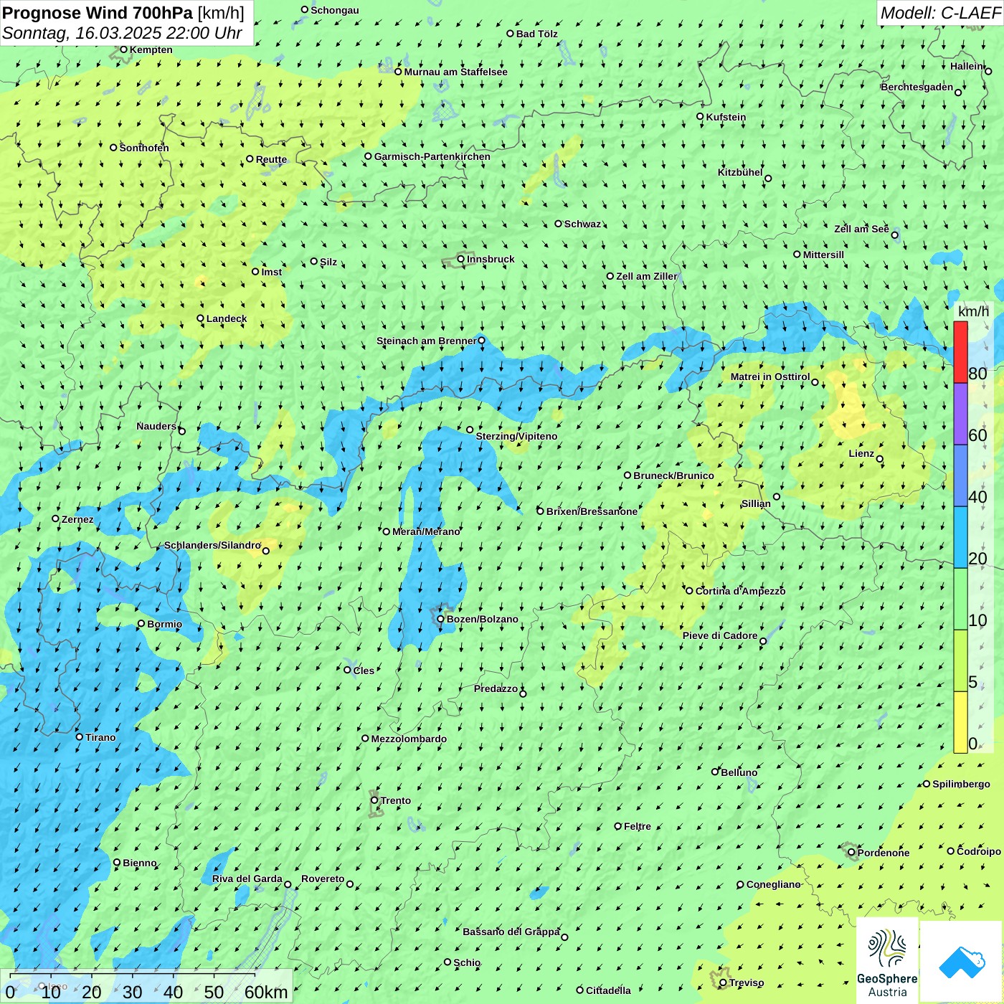Click the Pordenone city label
The image size is (1004, 1004).
[884, 853]
